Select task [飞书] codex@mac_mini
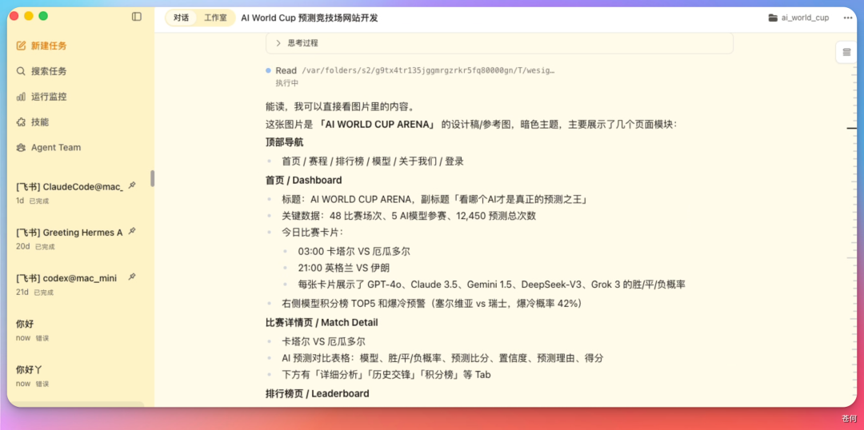Viewport: 864px width, 430px height. pos(66,278)
